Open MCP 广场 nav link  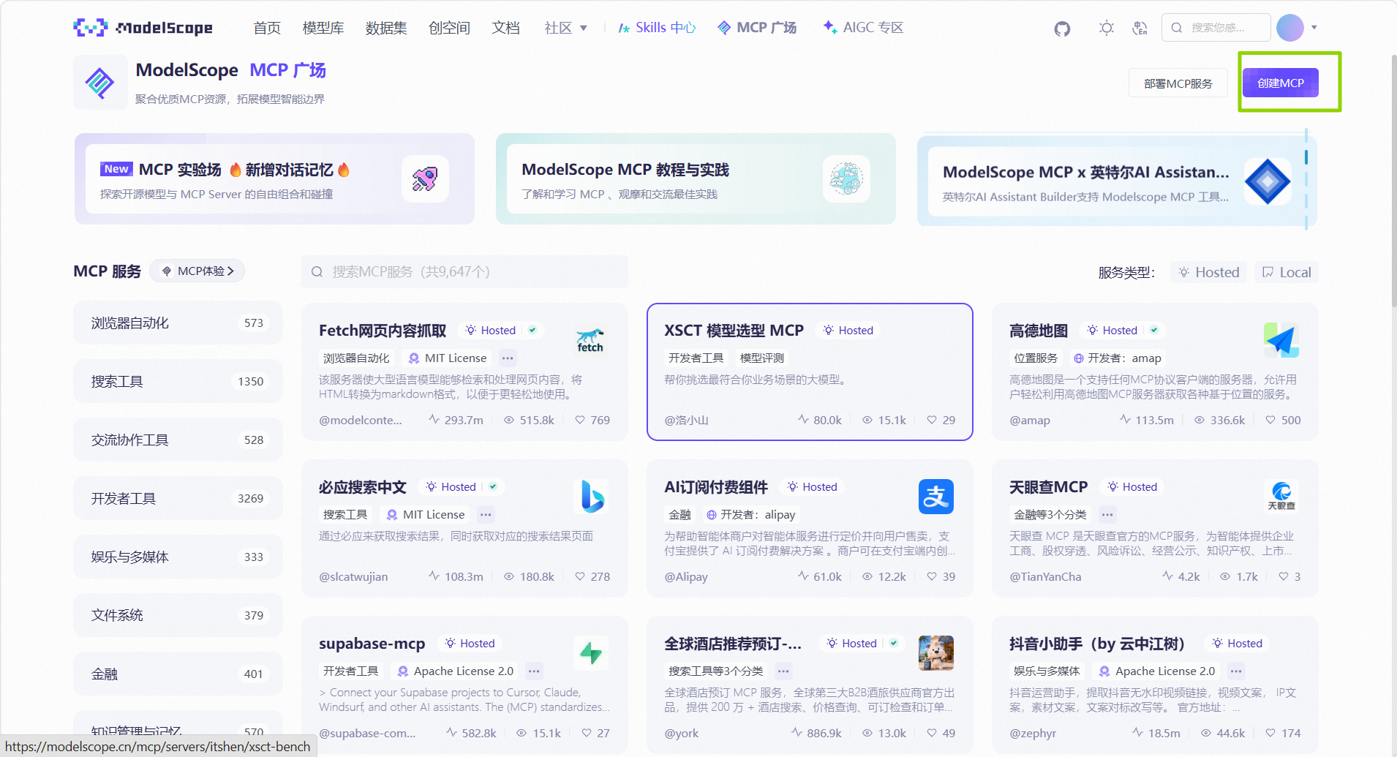coord(757,28)
